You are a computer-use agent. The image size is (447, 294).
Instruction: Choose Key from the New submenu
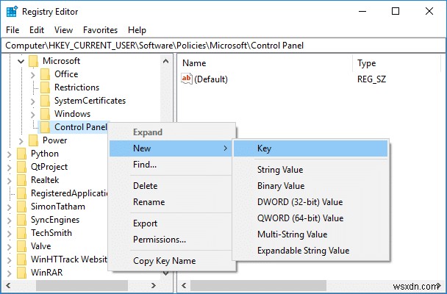click(264, 148)
